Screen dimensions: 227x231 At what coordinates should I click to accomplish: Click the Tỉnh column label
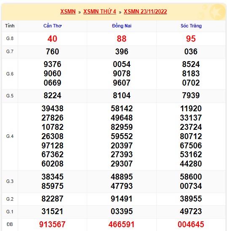10,26
